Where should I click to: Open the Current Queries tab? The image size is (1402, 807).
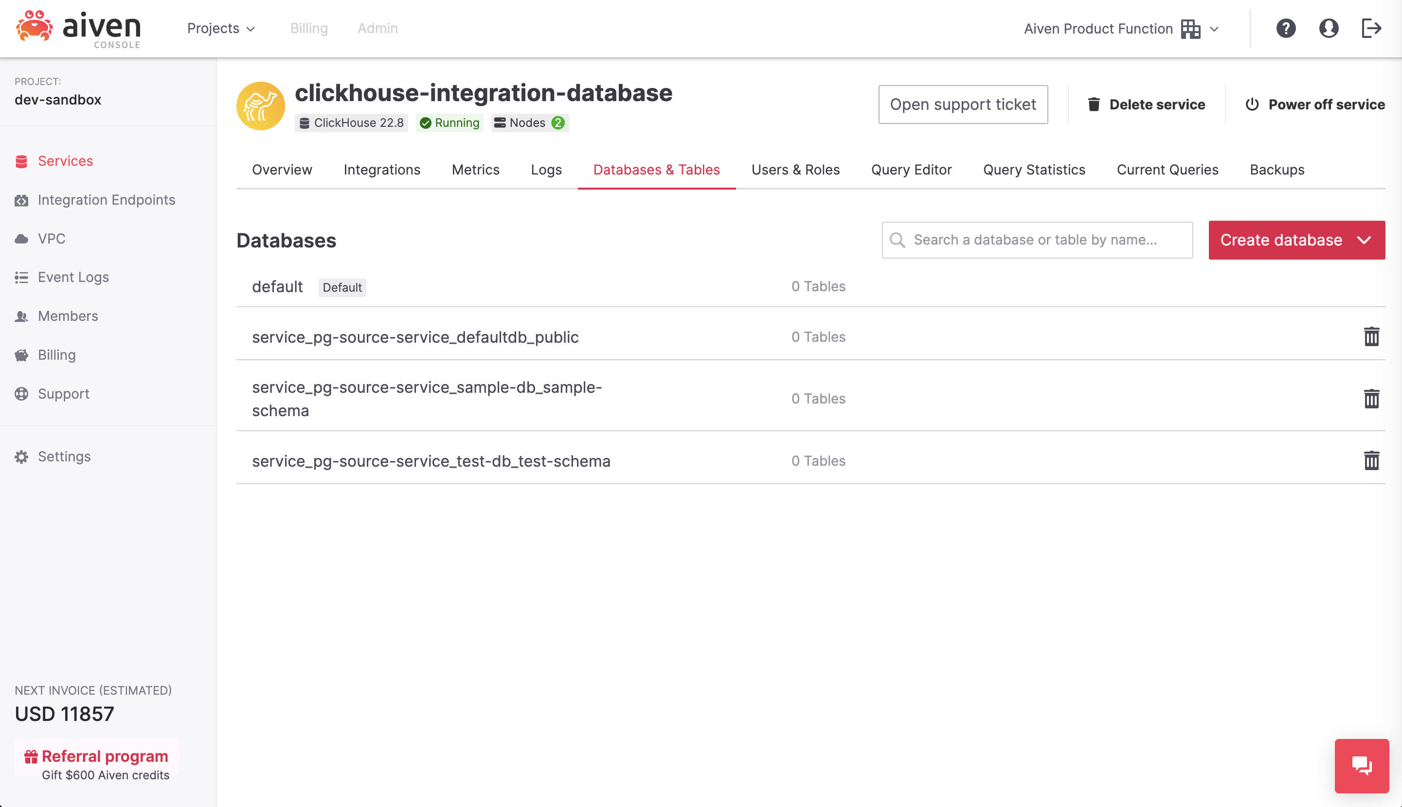coord(1168,170)
